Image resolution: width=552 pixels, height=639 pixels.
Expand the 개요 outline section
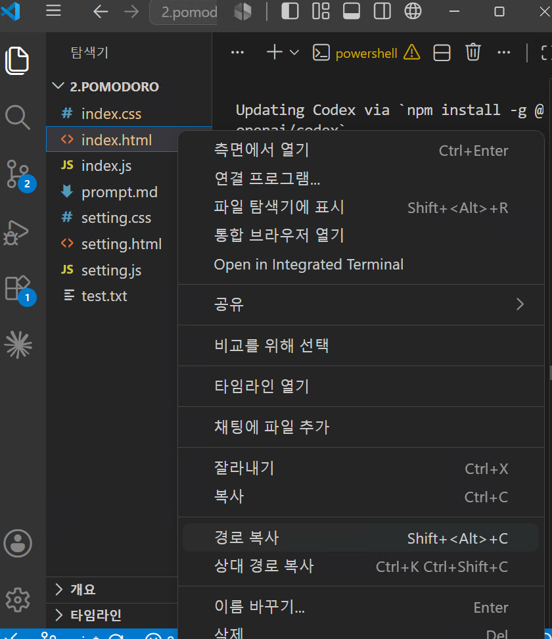(x=112, y=589)
